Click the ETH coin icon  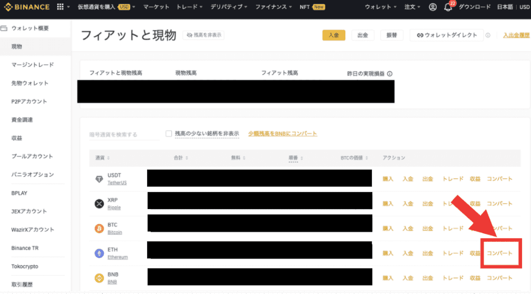pos(99,253)
